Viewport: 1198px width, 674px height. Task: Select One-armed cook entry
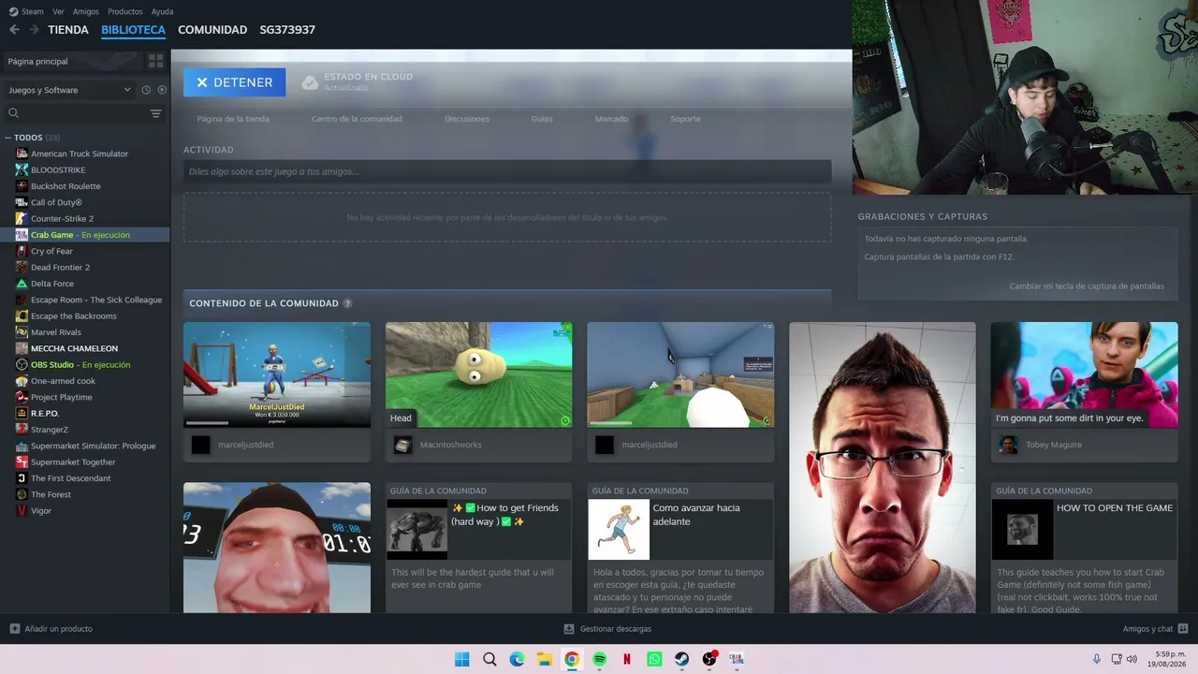(x=63, y=381)
